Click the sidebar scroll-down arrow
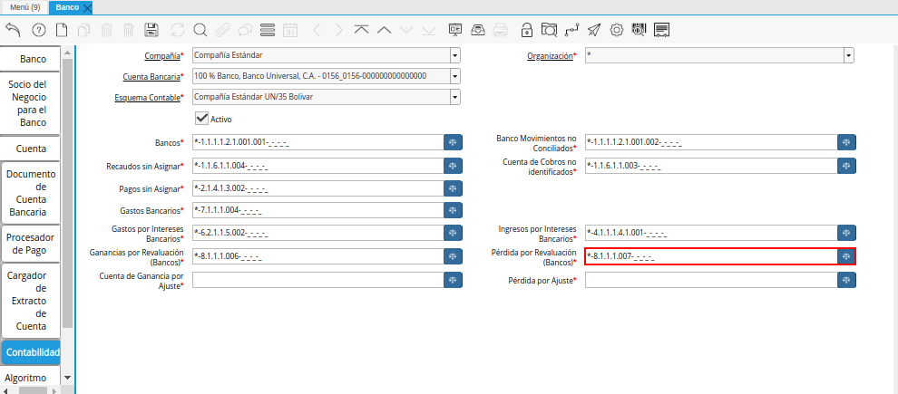The width and height of the screenshot is (898, 394). (68, 378)
